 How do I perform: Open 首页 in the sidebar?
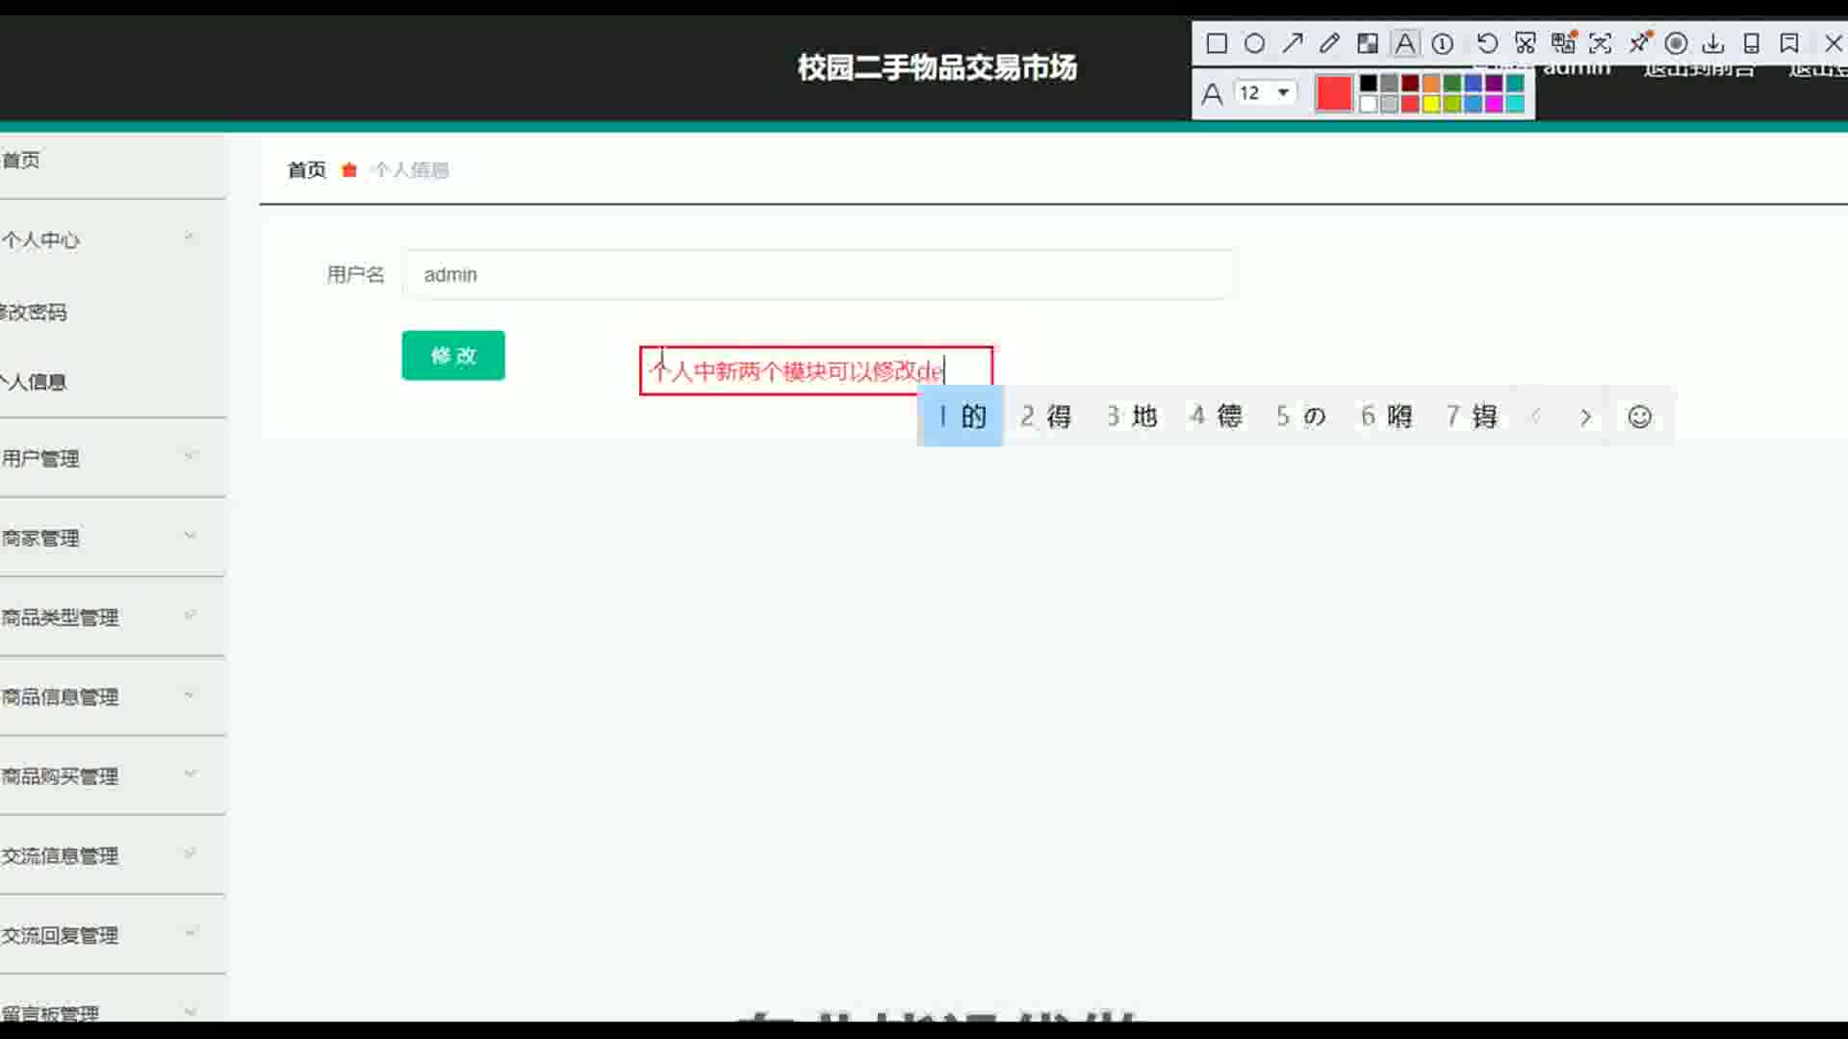[x=21, y=160]
